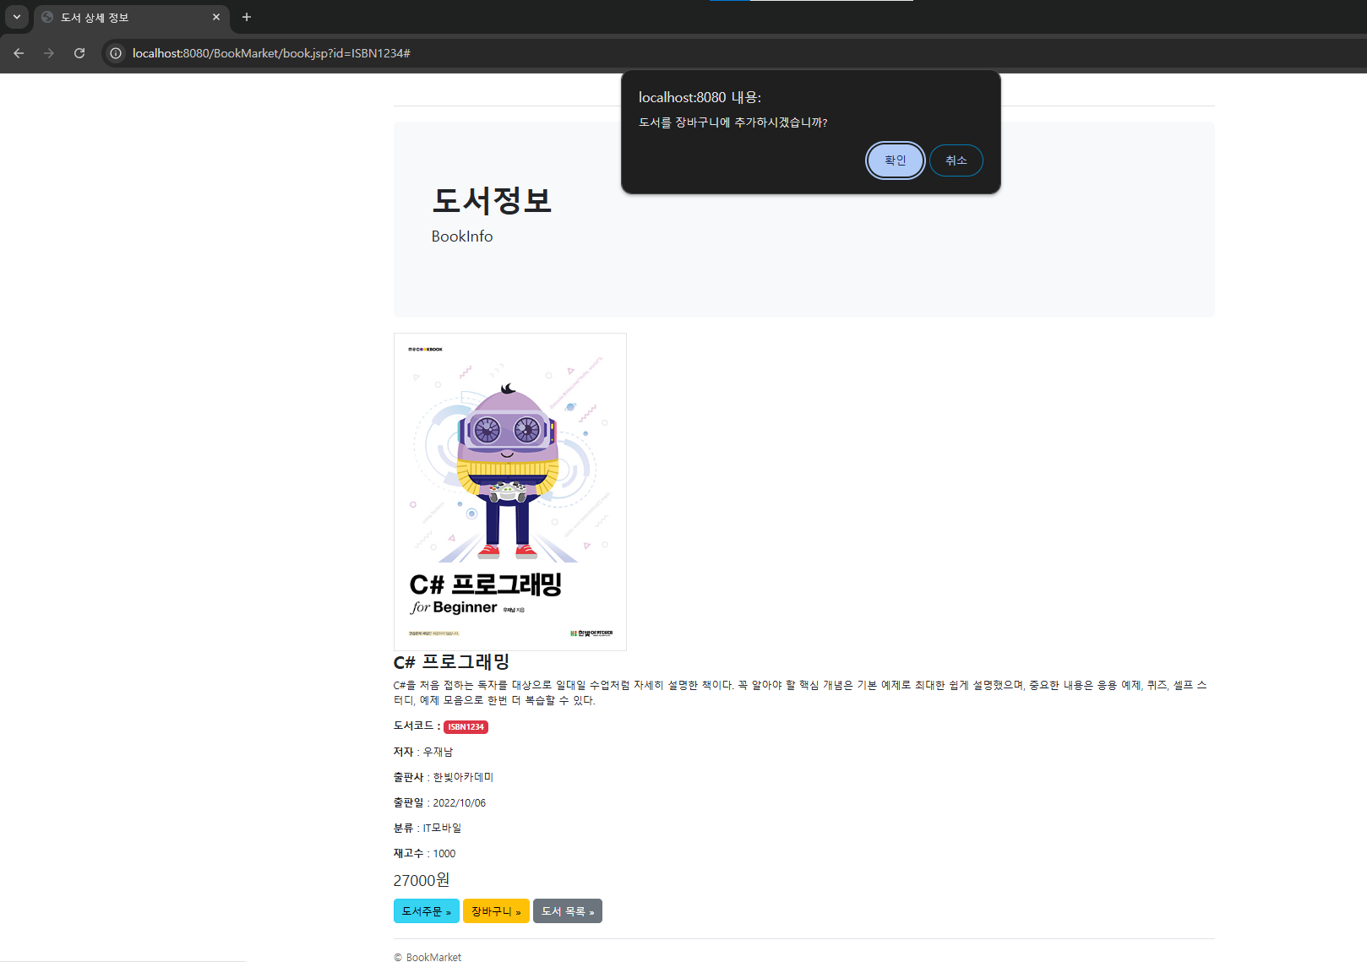The image size is (1367, 962).
Task: Cancel the dialog with 취소 button
Action: (956, 160)
